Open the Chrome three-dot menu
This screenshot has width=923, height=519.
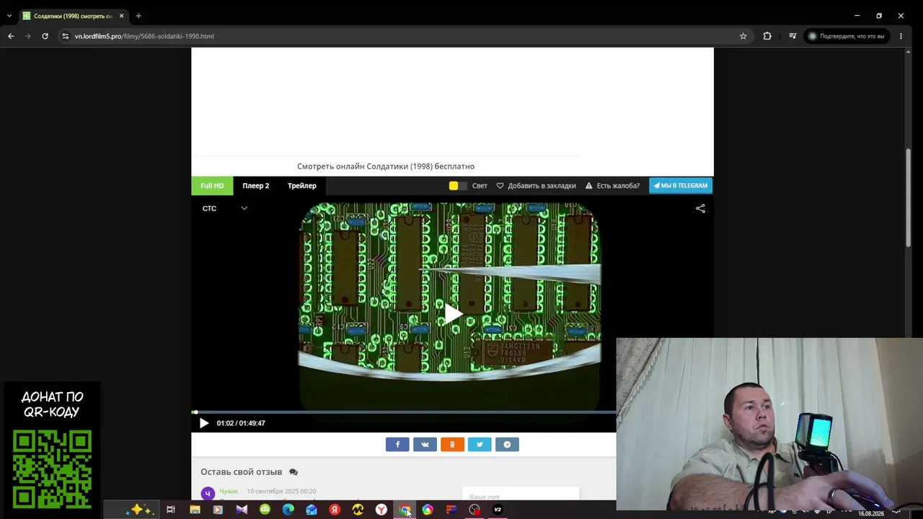click(901, 36)
